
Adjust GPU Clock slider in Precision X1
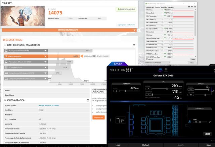click(x=167, y=89)
